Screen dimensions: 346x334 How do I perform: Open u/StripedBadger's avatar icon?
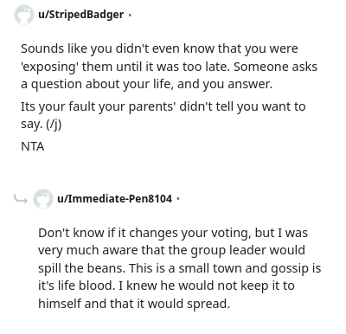[x=24, y=15]
